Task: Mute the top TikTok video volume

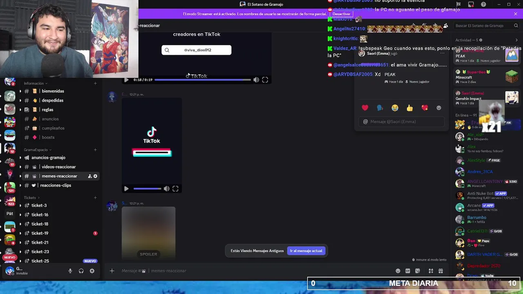Action: coord(256,80)
